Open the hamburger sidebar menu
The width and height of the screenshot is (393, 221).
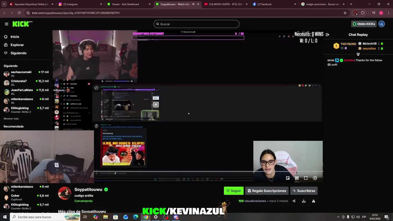[6, 24]
